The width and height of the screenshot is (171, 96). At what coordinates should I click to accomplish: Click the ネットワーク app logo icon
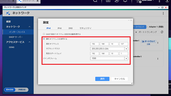click(x=8, y=13)
